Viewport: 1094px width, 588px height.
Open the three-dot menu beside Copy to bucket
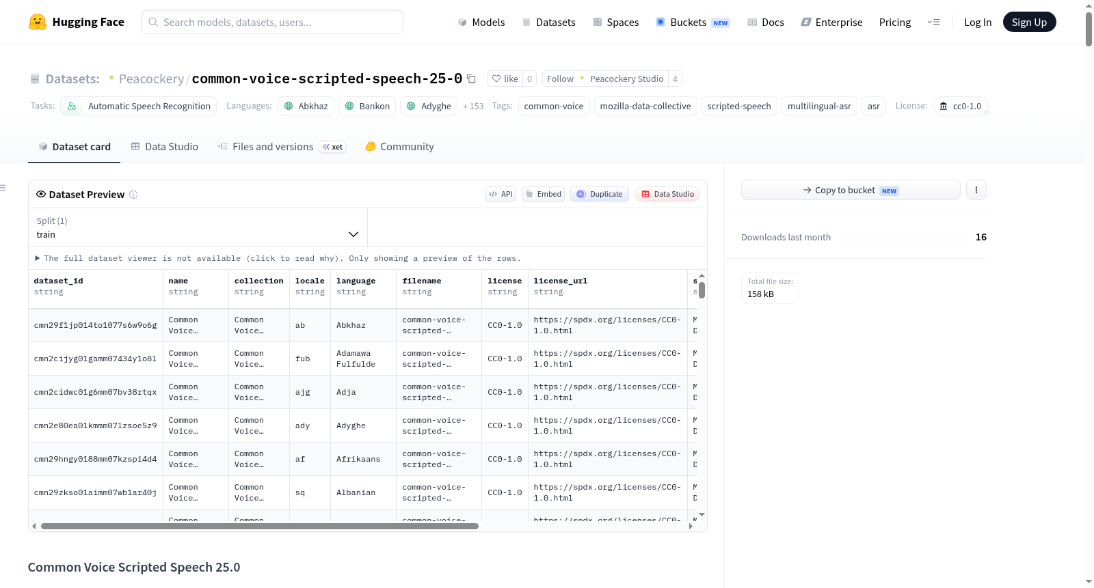tap(976, 190)
